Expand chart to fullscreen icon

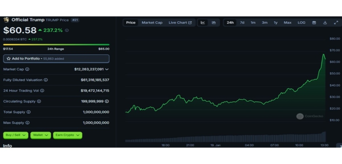(336, 23)
